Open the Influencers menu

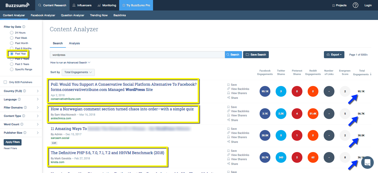[x=82, y=5]
